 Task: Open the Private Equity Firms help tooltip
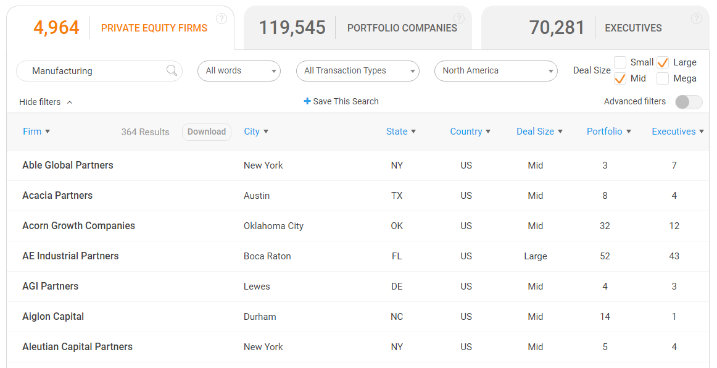[x=222, y=19]
